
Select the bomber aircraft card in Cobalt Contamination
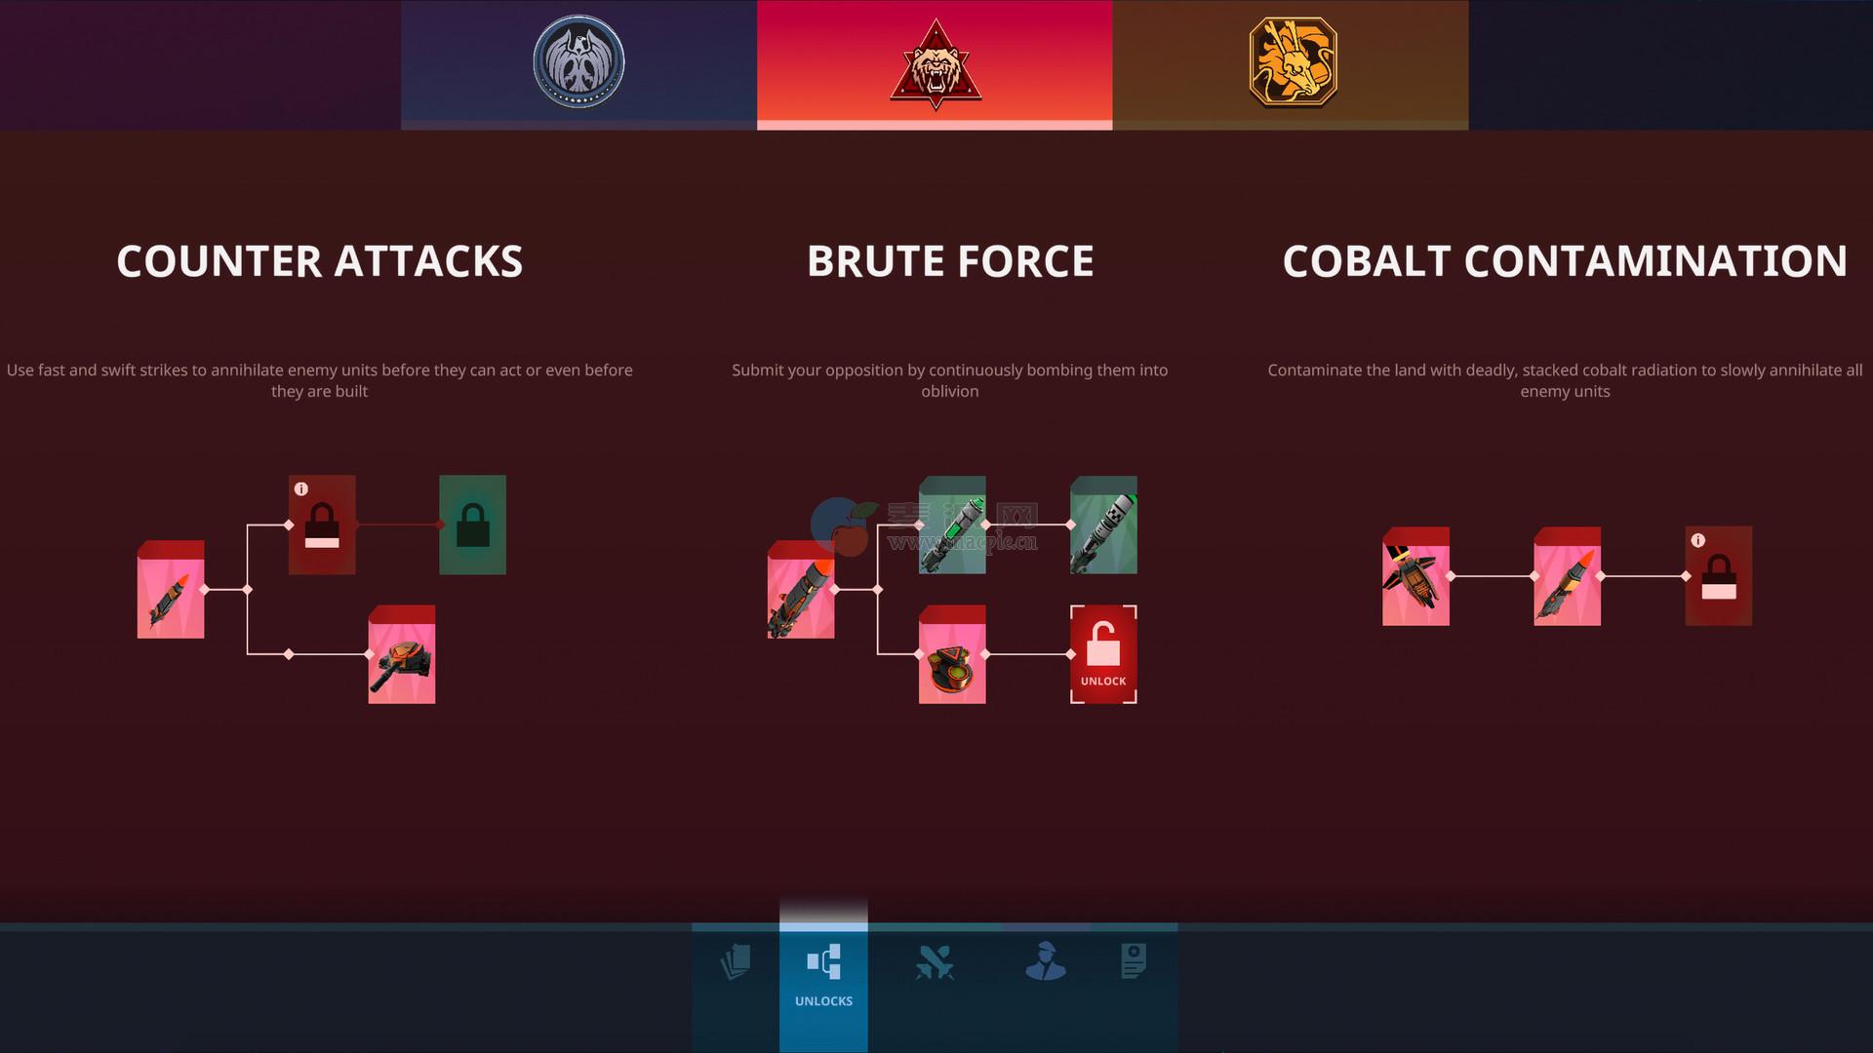click(x=1415, y=576)
